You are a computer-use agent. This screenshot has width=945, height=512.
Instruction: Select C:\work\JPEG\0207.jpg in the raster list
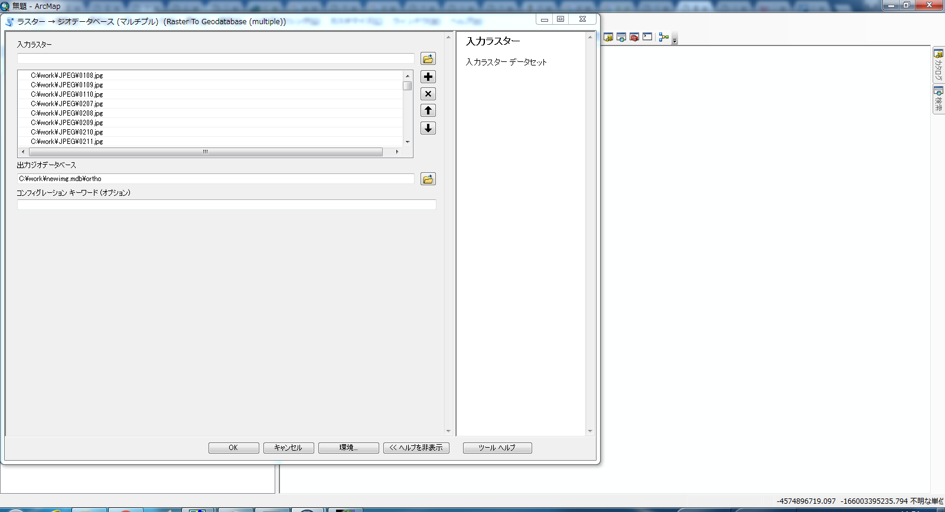[x=67, y=104]
